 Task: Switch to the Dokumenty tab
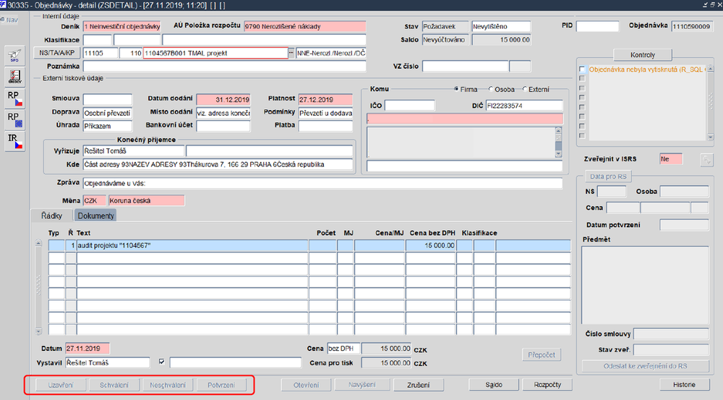point(95,216)
